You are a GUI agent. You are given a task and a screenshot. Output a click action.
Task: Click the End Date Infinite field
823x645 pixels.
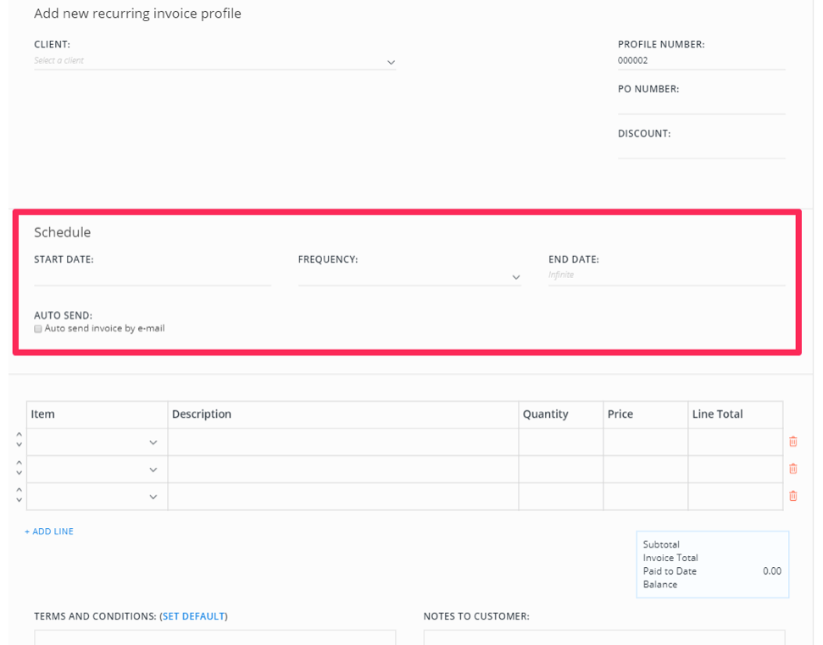[x=666, y=276]
